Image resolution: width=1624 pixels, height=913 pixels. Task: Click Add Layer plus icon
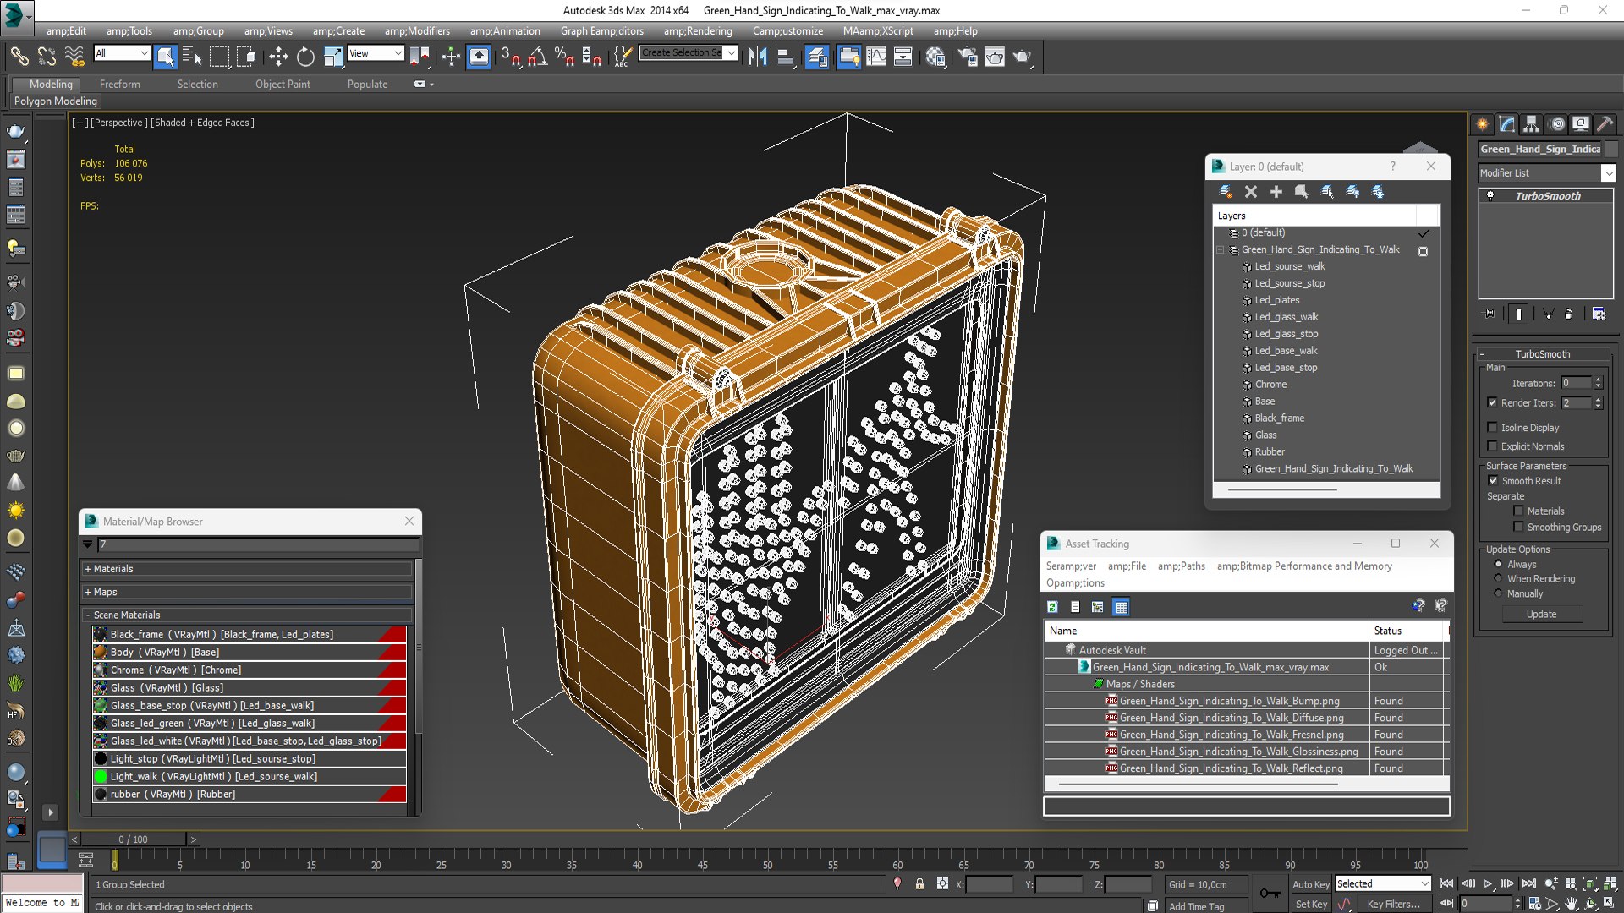click(1276, 192)
